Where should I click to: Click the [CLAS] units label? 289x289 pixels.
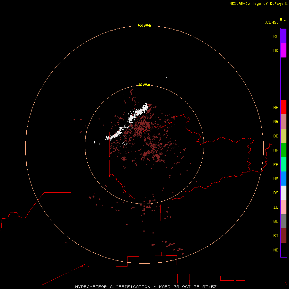(271, 22)
